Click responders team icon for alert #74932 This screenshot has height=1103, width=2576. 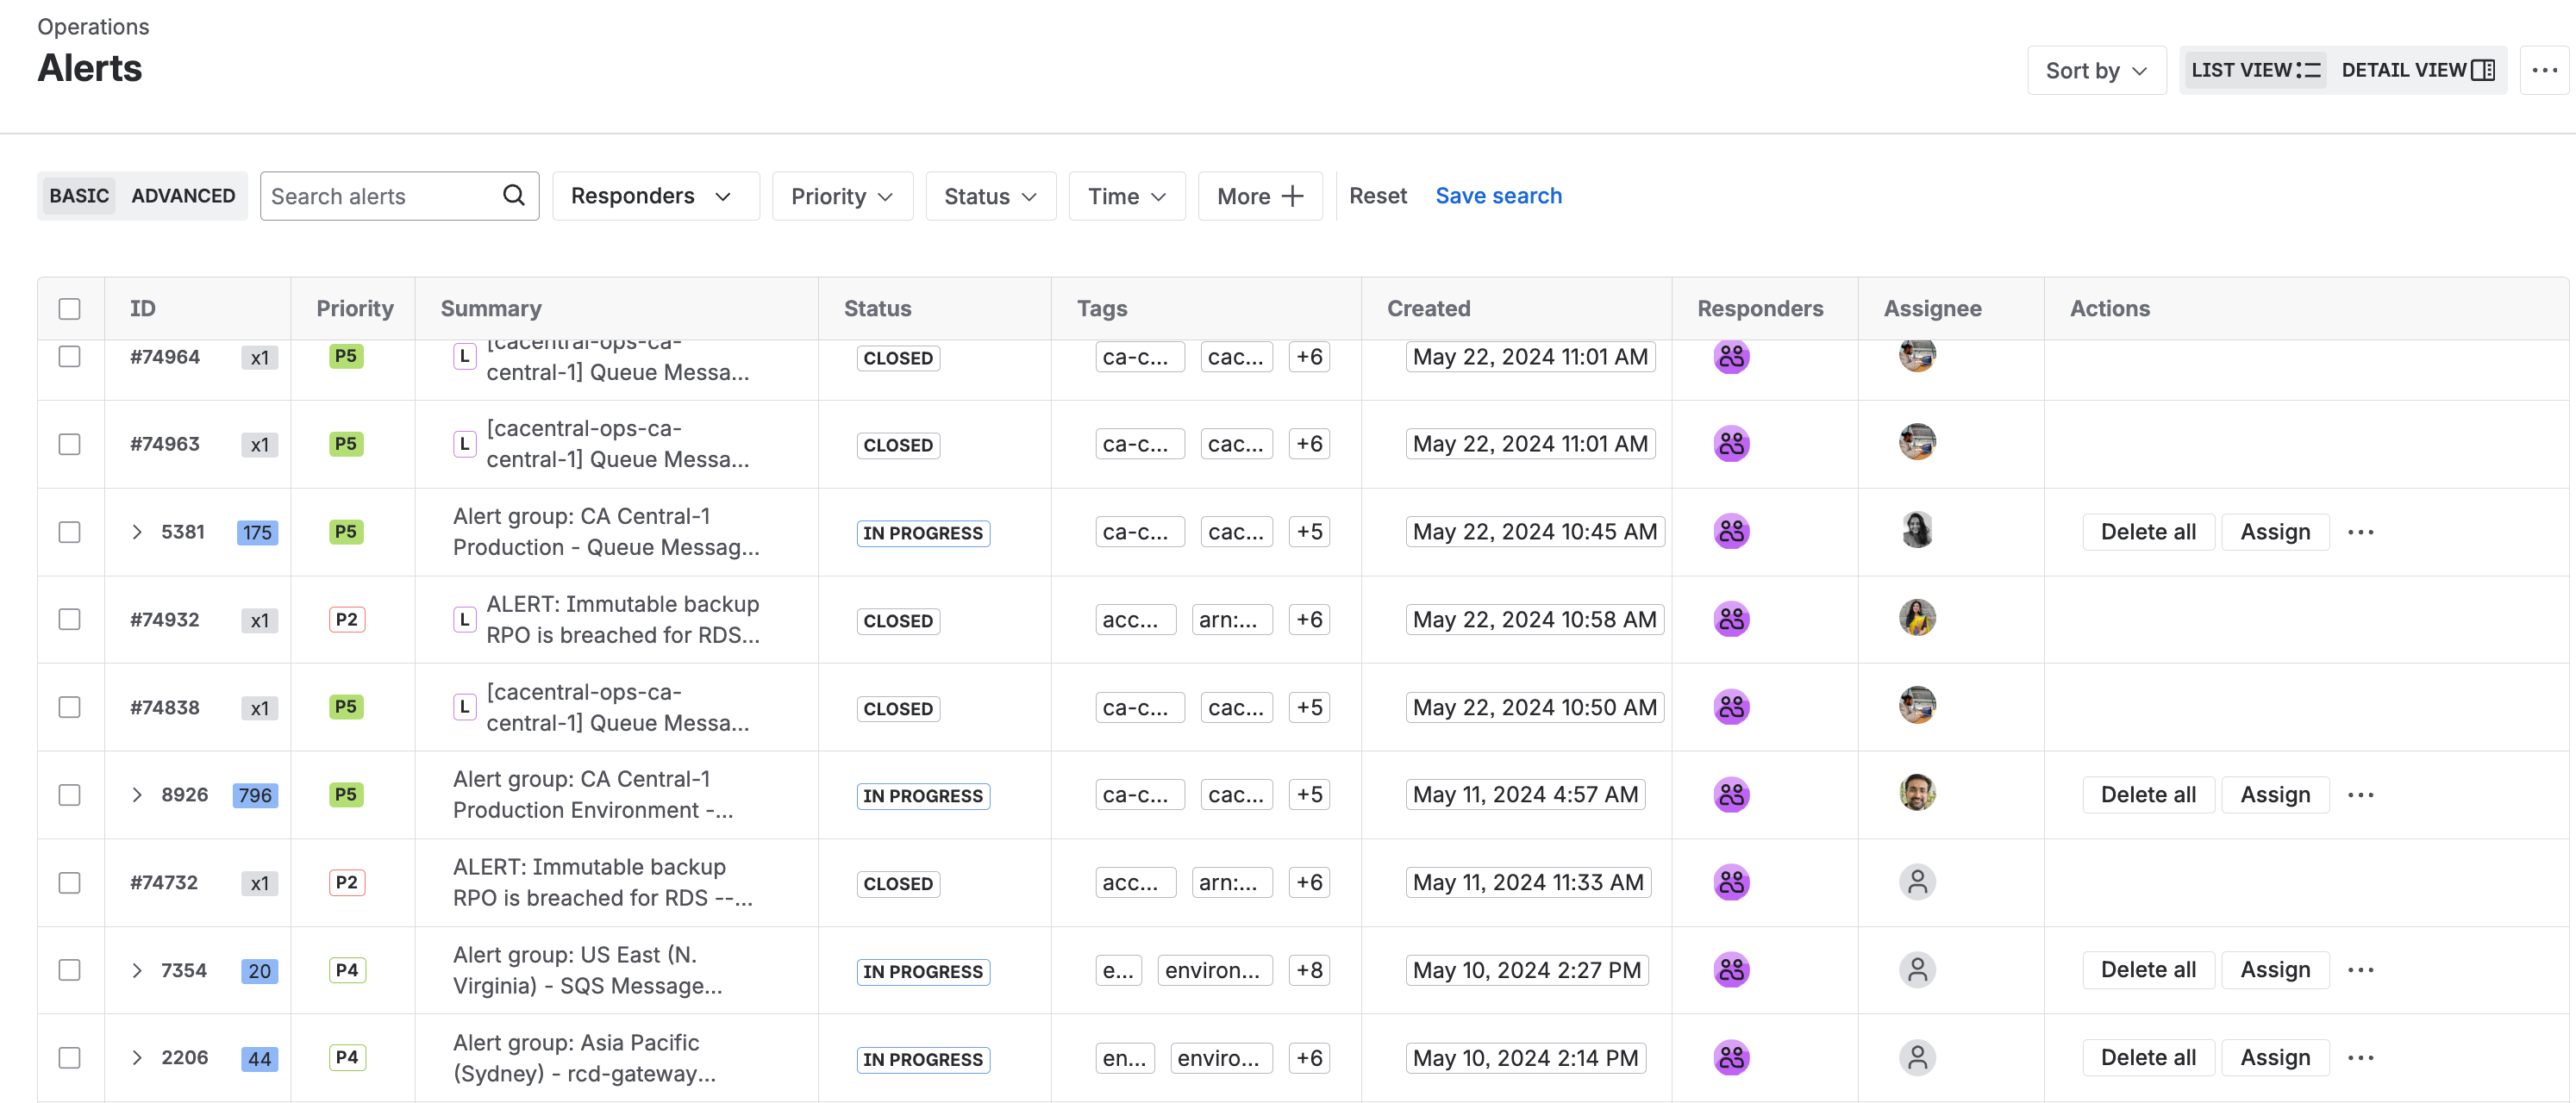point(1731,620)
